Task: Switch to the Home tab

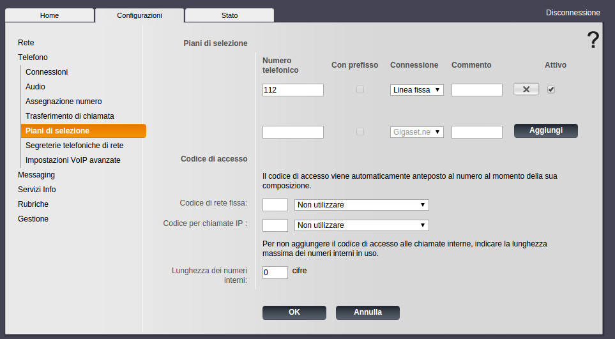Action: coord(49,15)
